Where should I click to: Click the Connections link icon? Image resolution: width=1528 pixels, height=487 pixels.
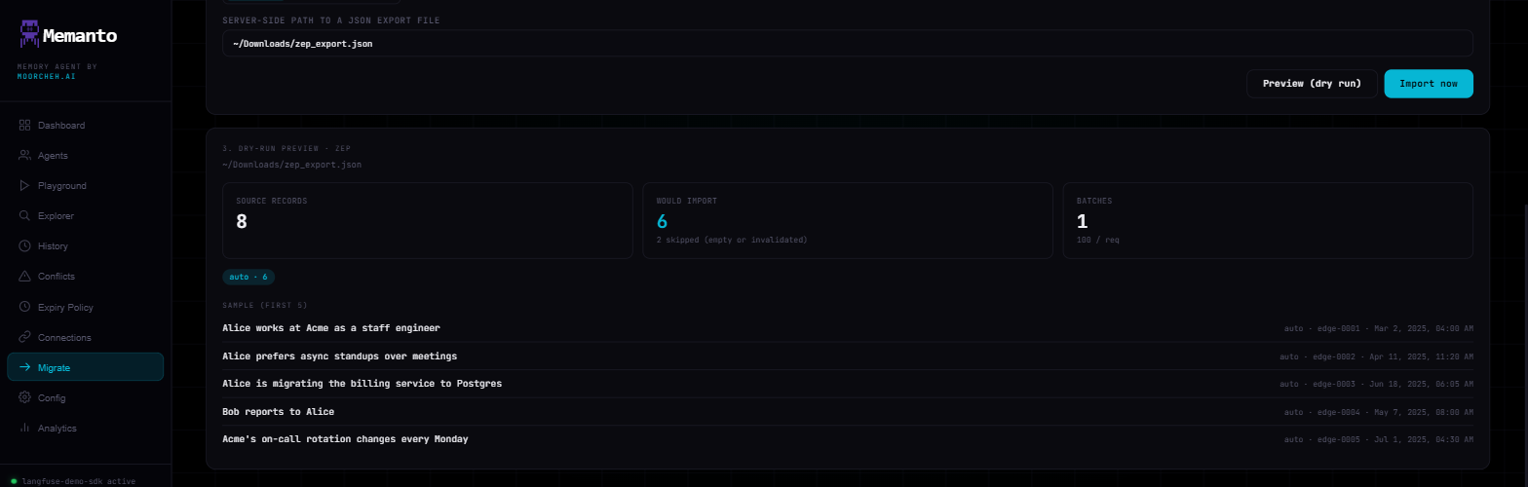click(x=25, y=337)
